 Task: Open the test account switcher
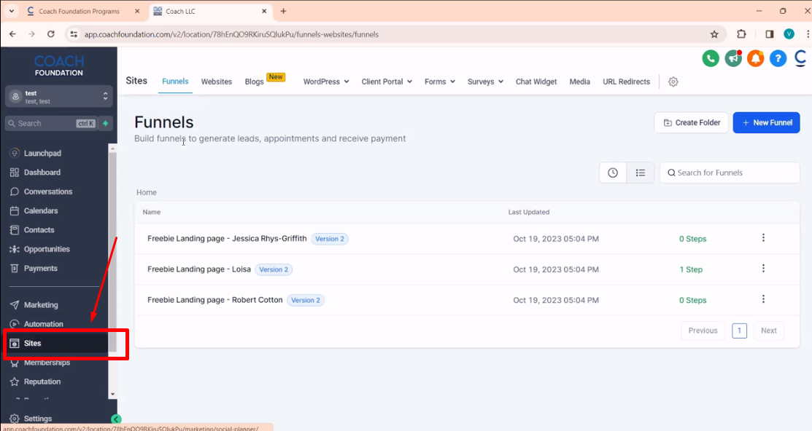(x=59, y=97)
